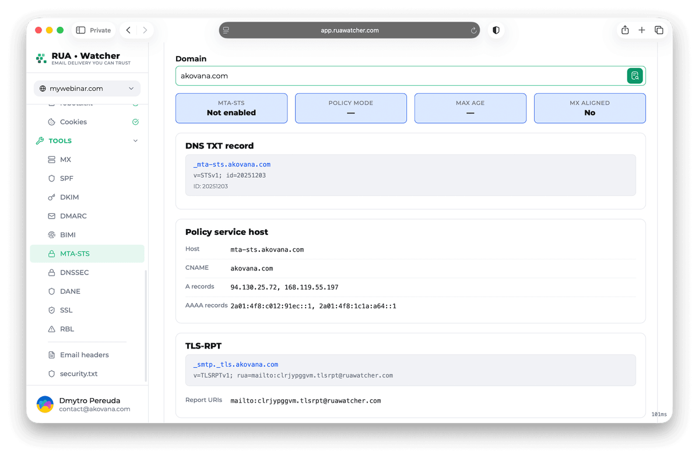Click the Cookies icon in sidebar
Image resolution: width=699 pixels, height=458 pixels.
[52, 122]
